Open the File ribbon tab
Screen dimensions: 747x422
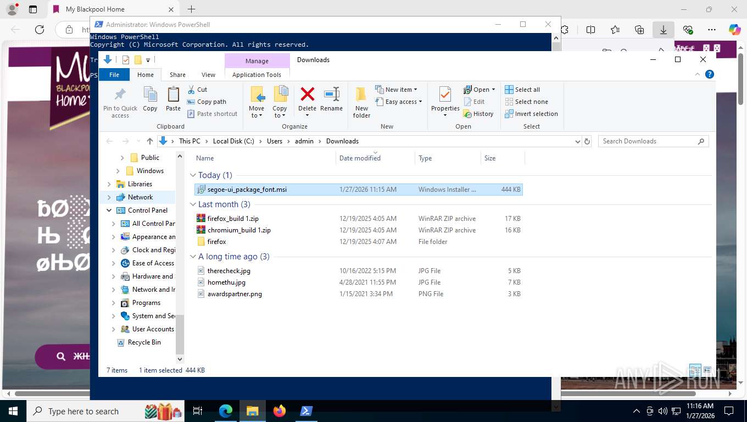(x=114, y=75)
